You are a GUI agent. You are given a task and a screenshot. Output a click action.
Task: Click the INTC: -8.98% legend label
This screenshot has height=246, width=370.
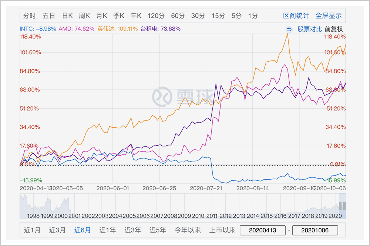[38, 29]
